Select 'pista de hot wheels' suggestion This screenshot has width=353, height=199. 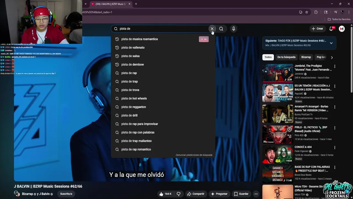click(x=163, y=98)
